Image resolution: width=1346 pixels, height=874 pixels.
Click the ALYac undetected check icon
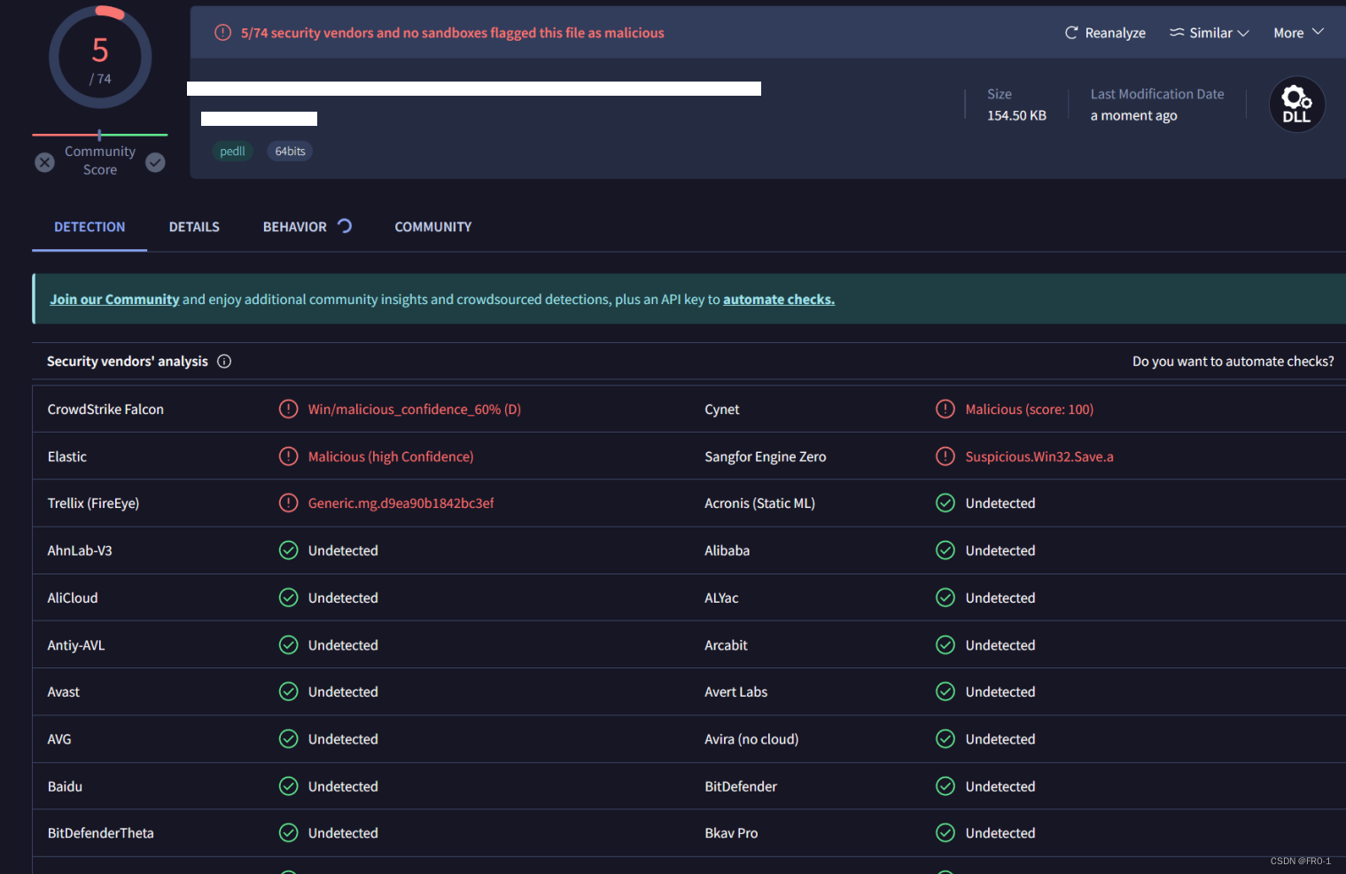[945, 597]
